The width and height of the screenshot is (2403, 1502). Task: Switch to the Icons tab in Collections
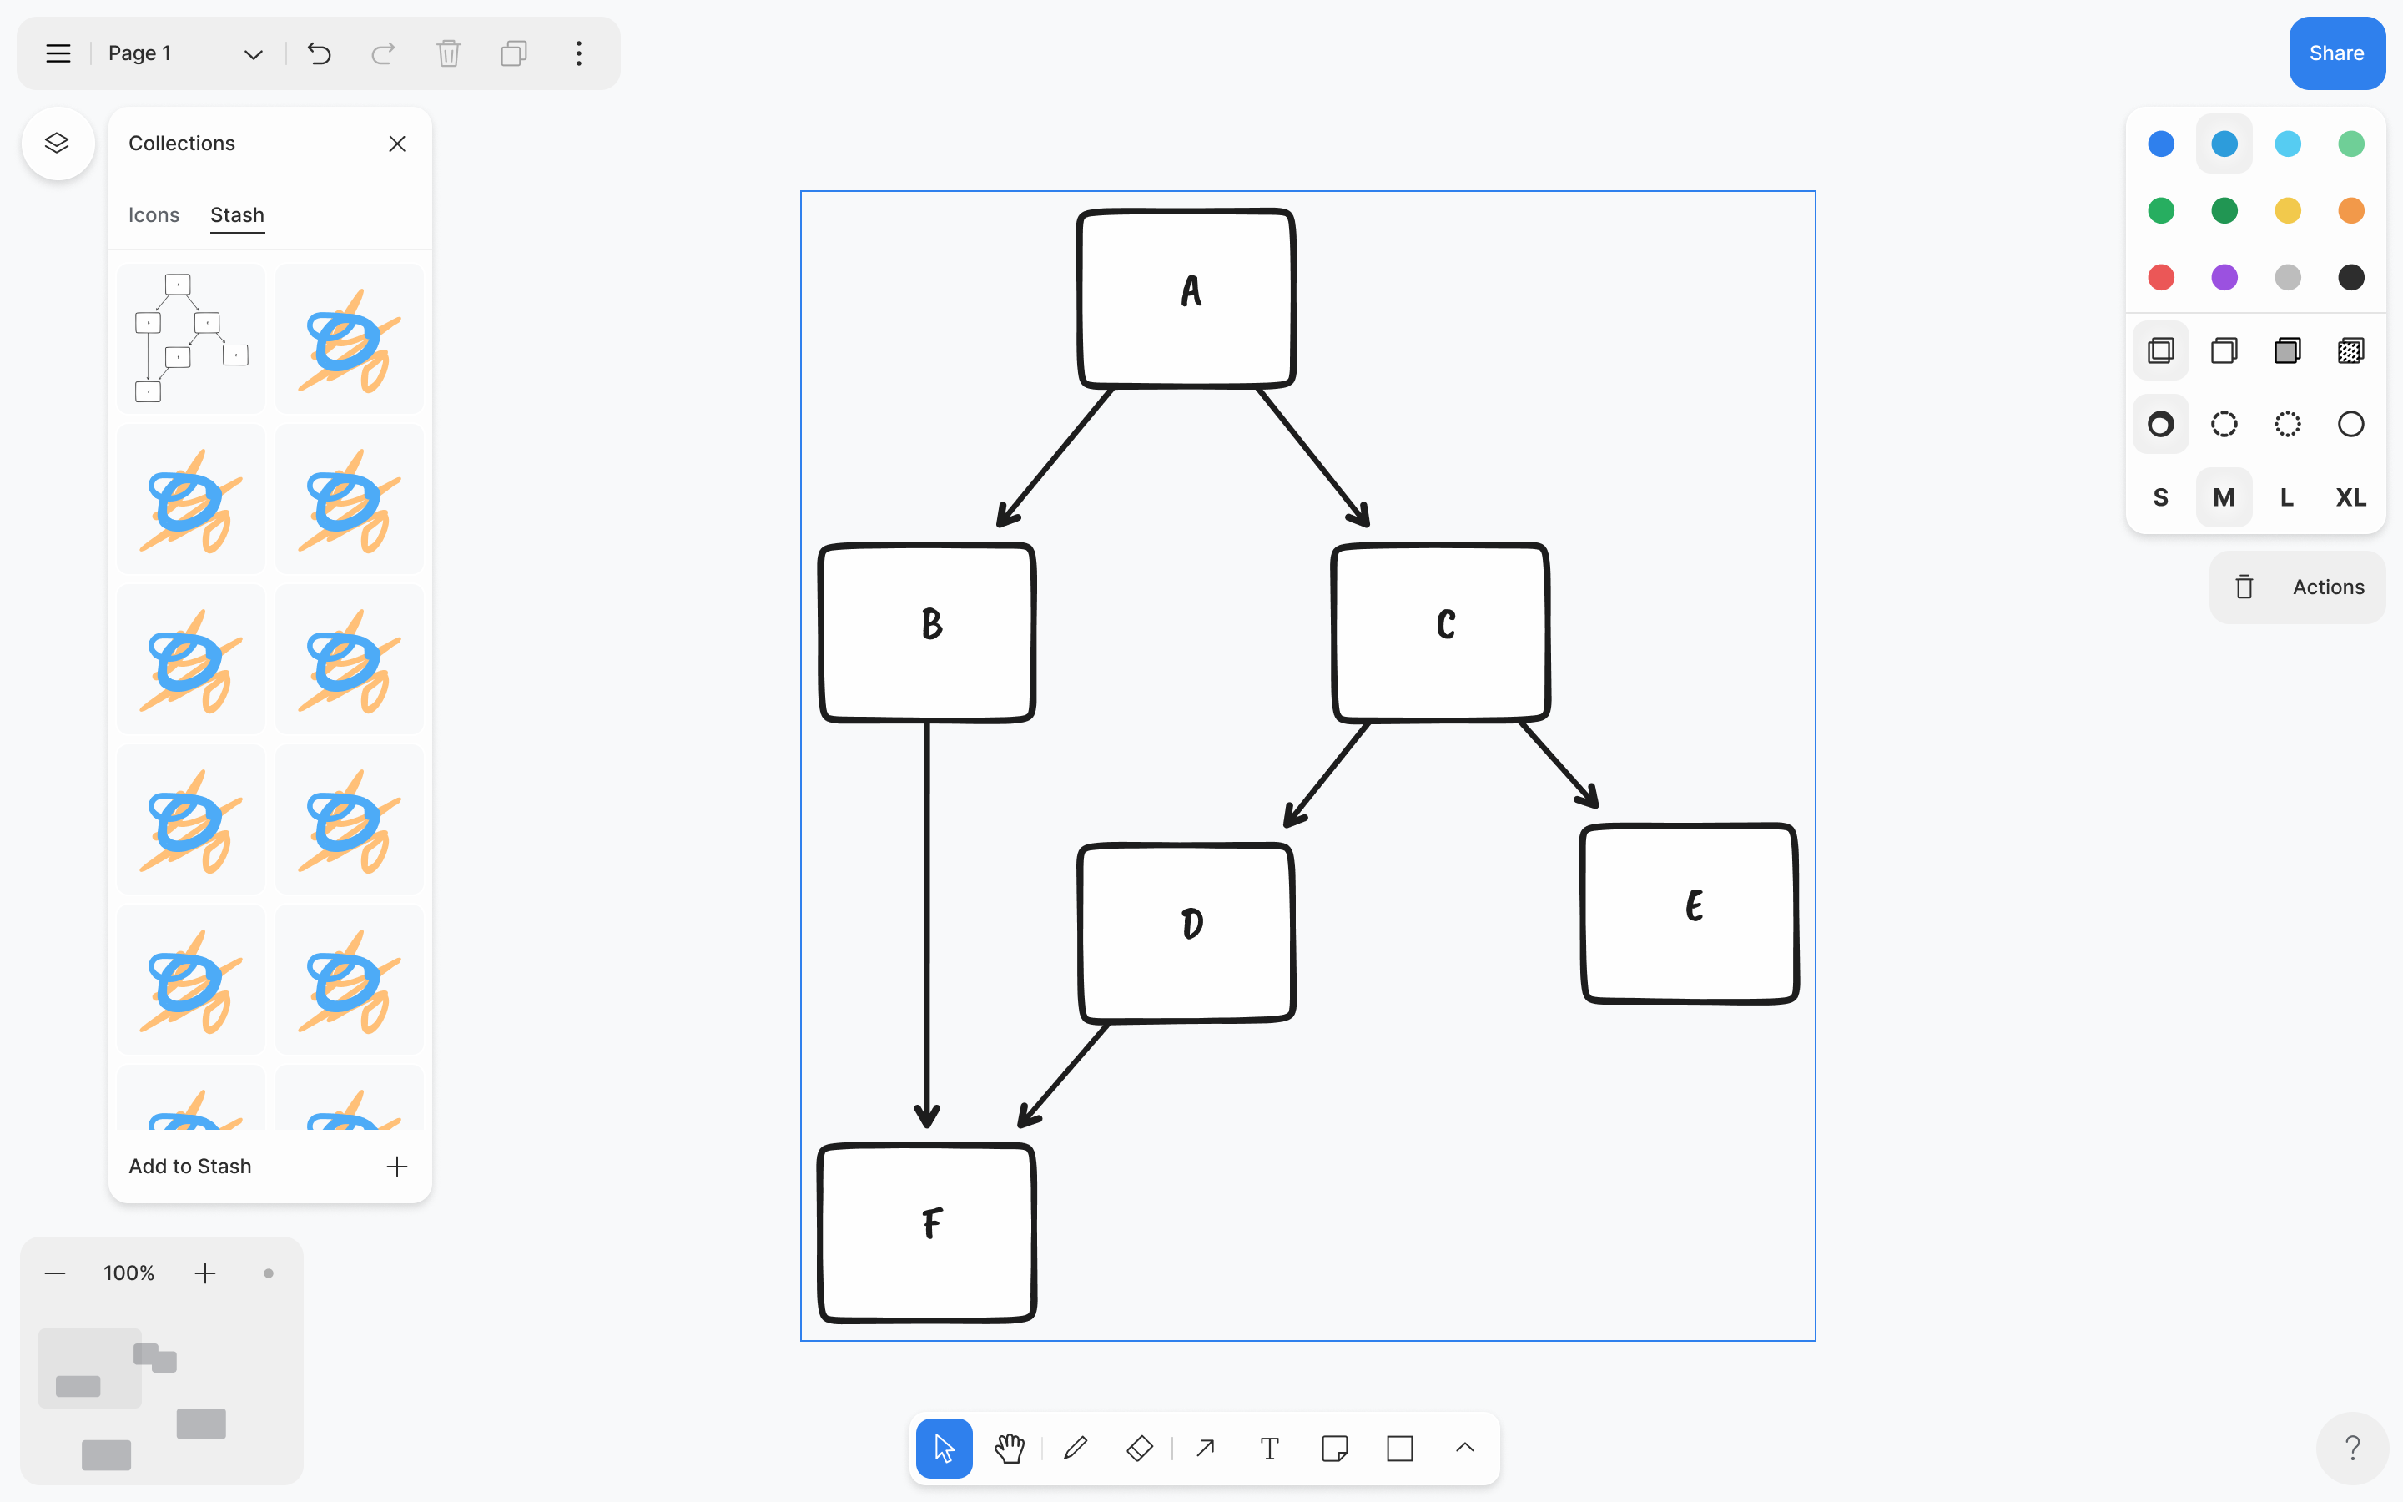click(x=154, y=214)
